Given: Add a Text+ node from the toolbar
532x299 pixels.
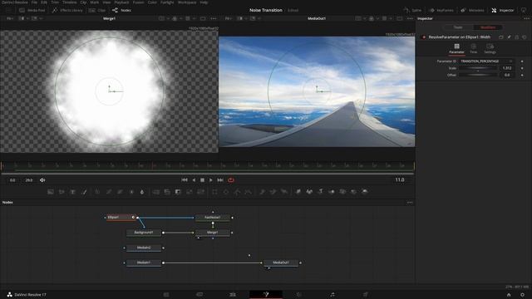Looking at the screenshot, I should click(x=72, y=192).
